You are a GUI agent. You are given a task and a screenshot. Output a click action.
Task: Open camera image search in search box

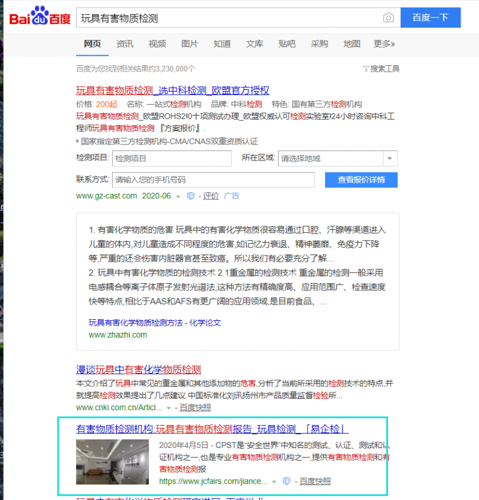pyautogui.click(x=389, y=17)
